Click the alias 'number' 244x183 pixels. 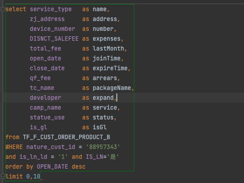click(x=103, y=29)
